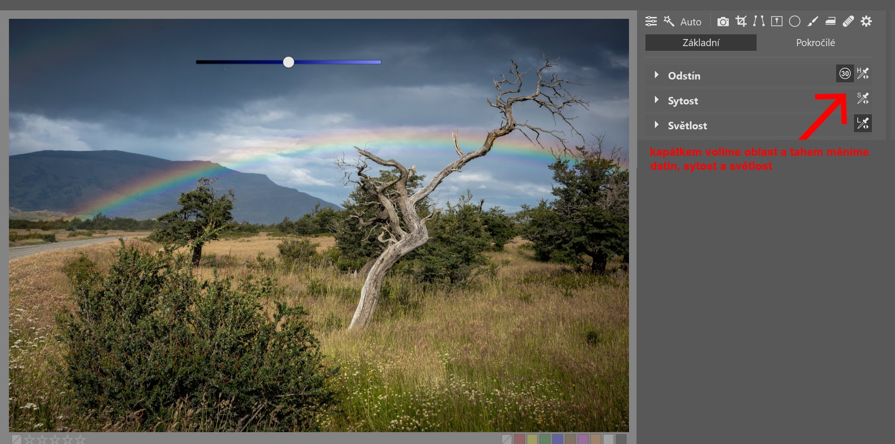Assign the green color label
Screen dimensions: 895x444
(545, 439)
